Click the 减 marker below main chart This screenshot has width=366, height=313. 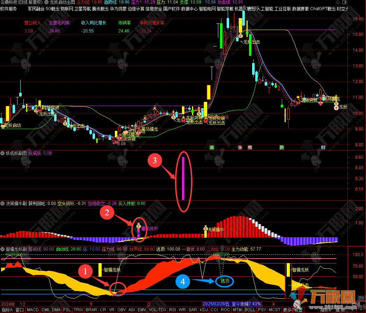[212, 147]
